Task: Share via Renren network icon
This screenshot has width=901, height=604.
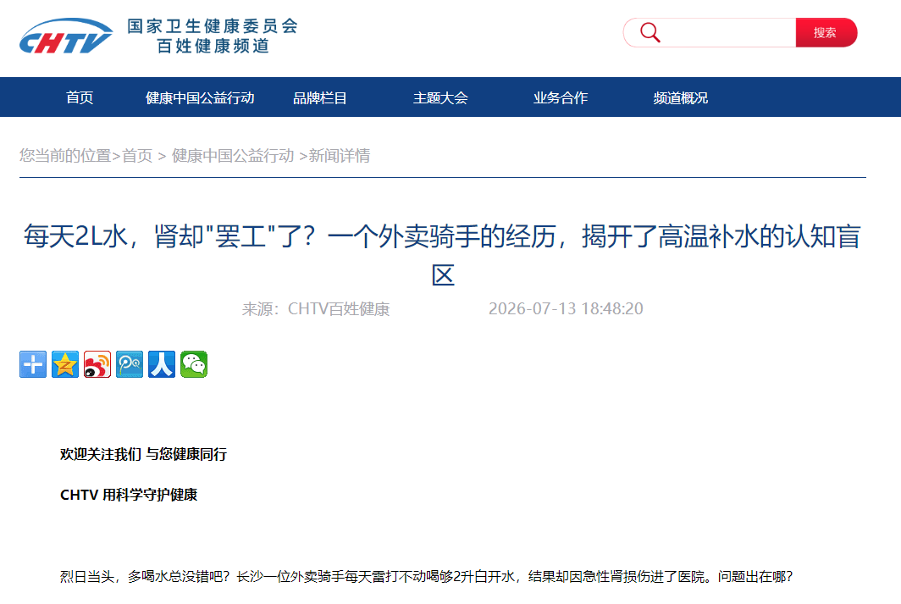Action: tap(162, 364)
